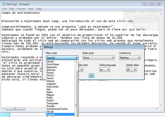Click the language list scroll up arrow
The image size is (165, 117).
coord(76,62)
